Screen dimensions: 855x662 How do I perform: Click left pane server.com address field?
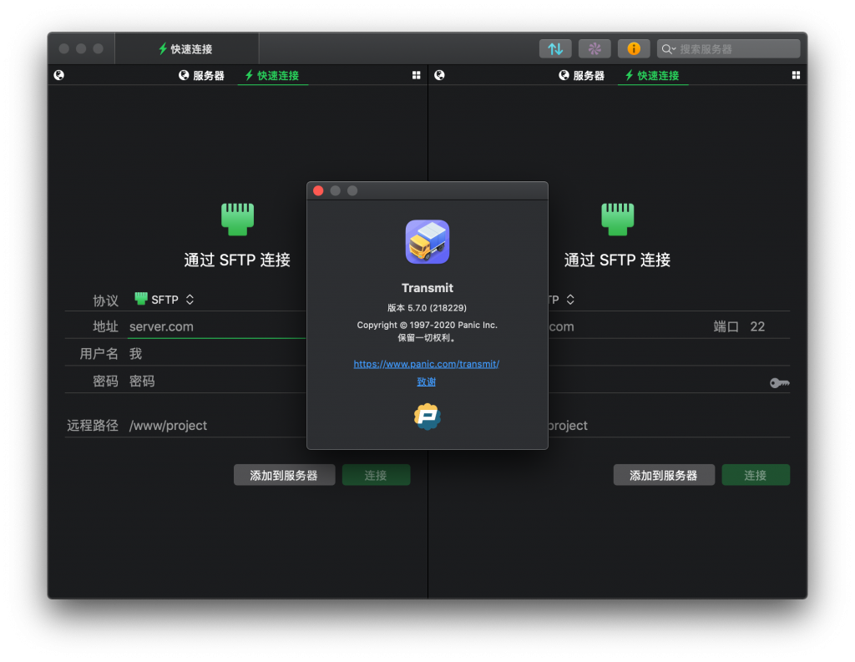pos(217,326)
